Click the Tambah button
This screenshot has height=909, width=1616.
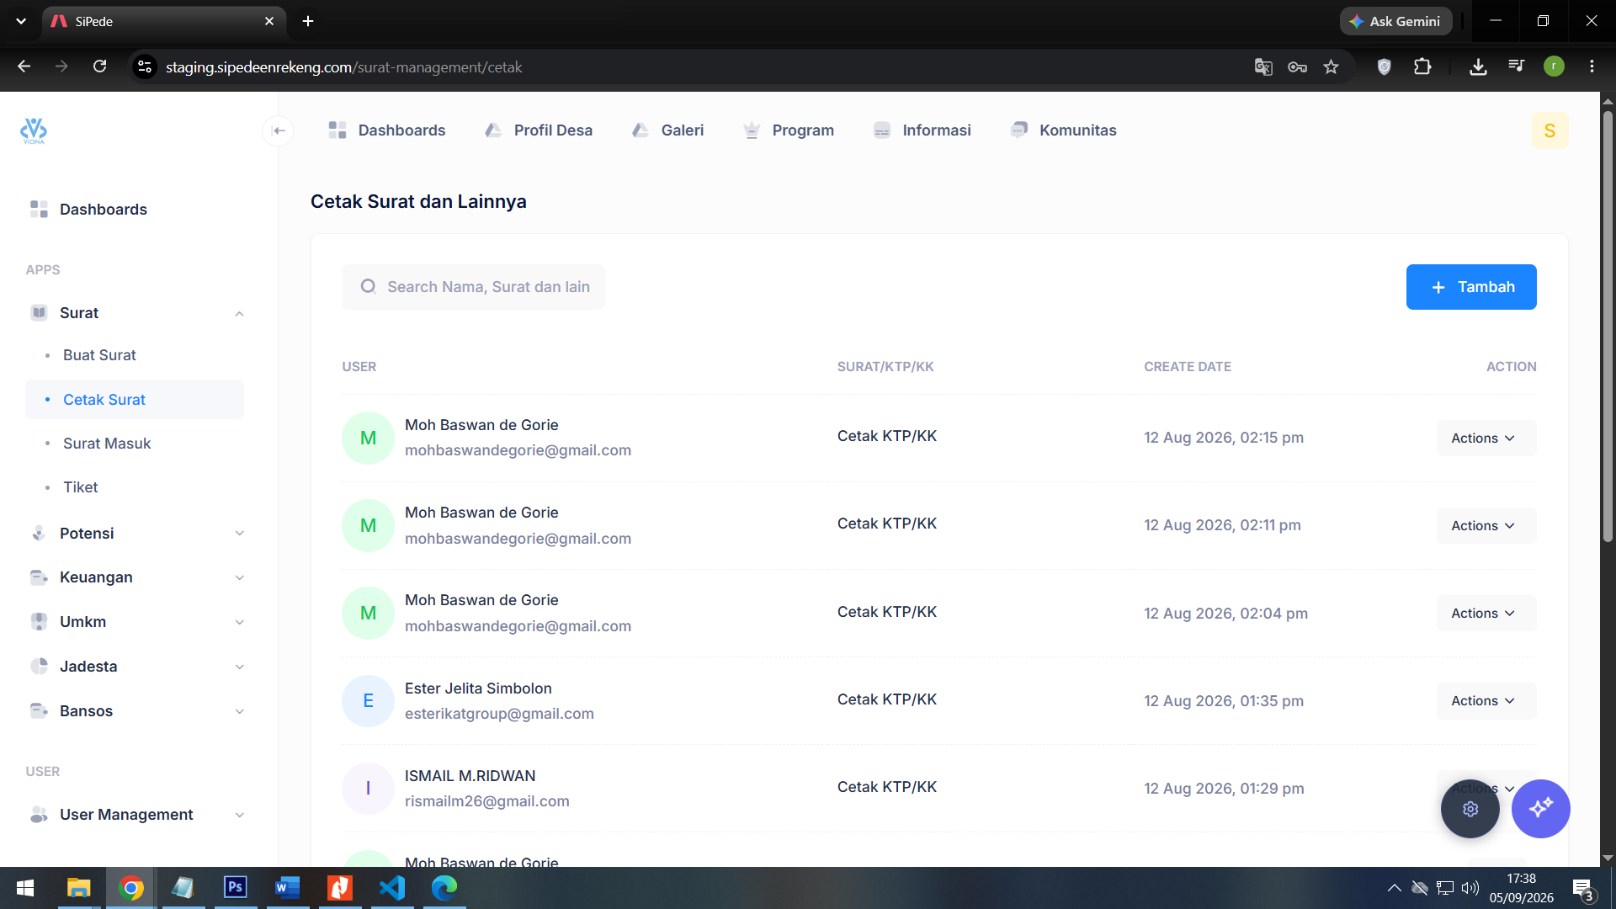point(1470,287)
